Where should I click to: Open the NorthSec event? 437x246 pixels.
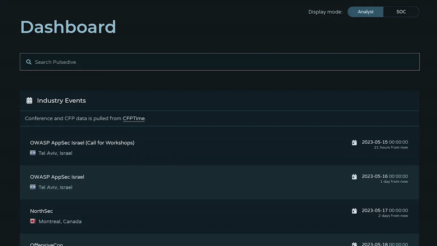tap(42, 211)
